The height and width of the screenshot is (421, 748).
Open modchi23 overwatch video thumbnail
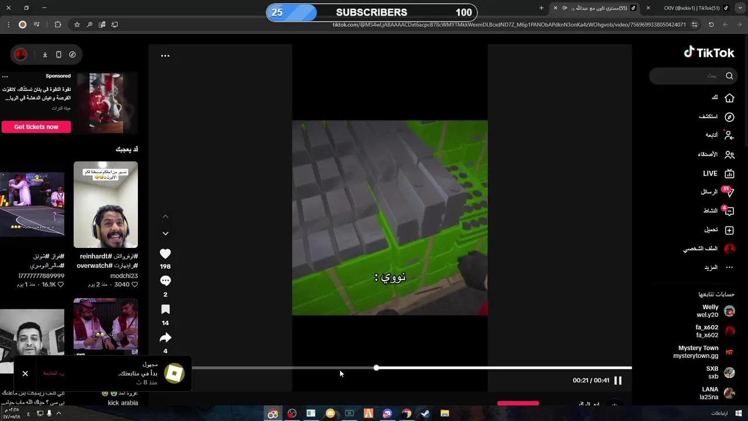106,205
